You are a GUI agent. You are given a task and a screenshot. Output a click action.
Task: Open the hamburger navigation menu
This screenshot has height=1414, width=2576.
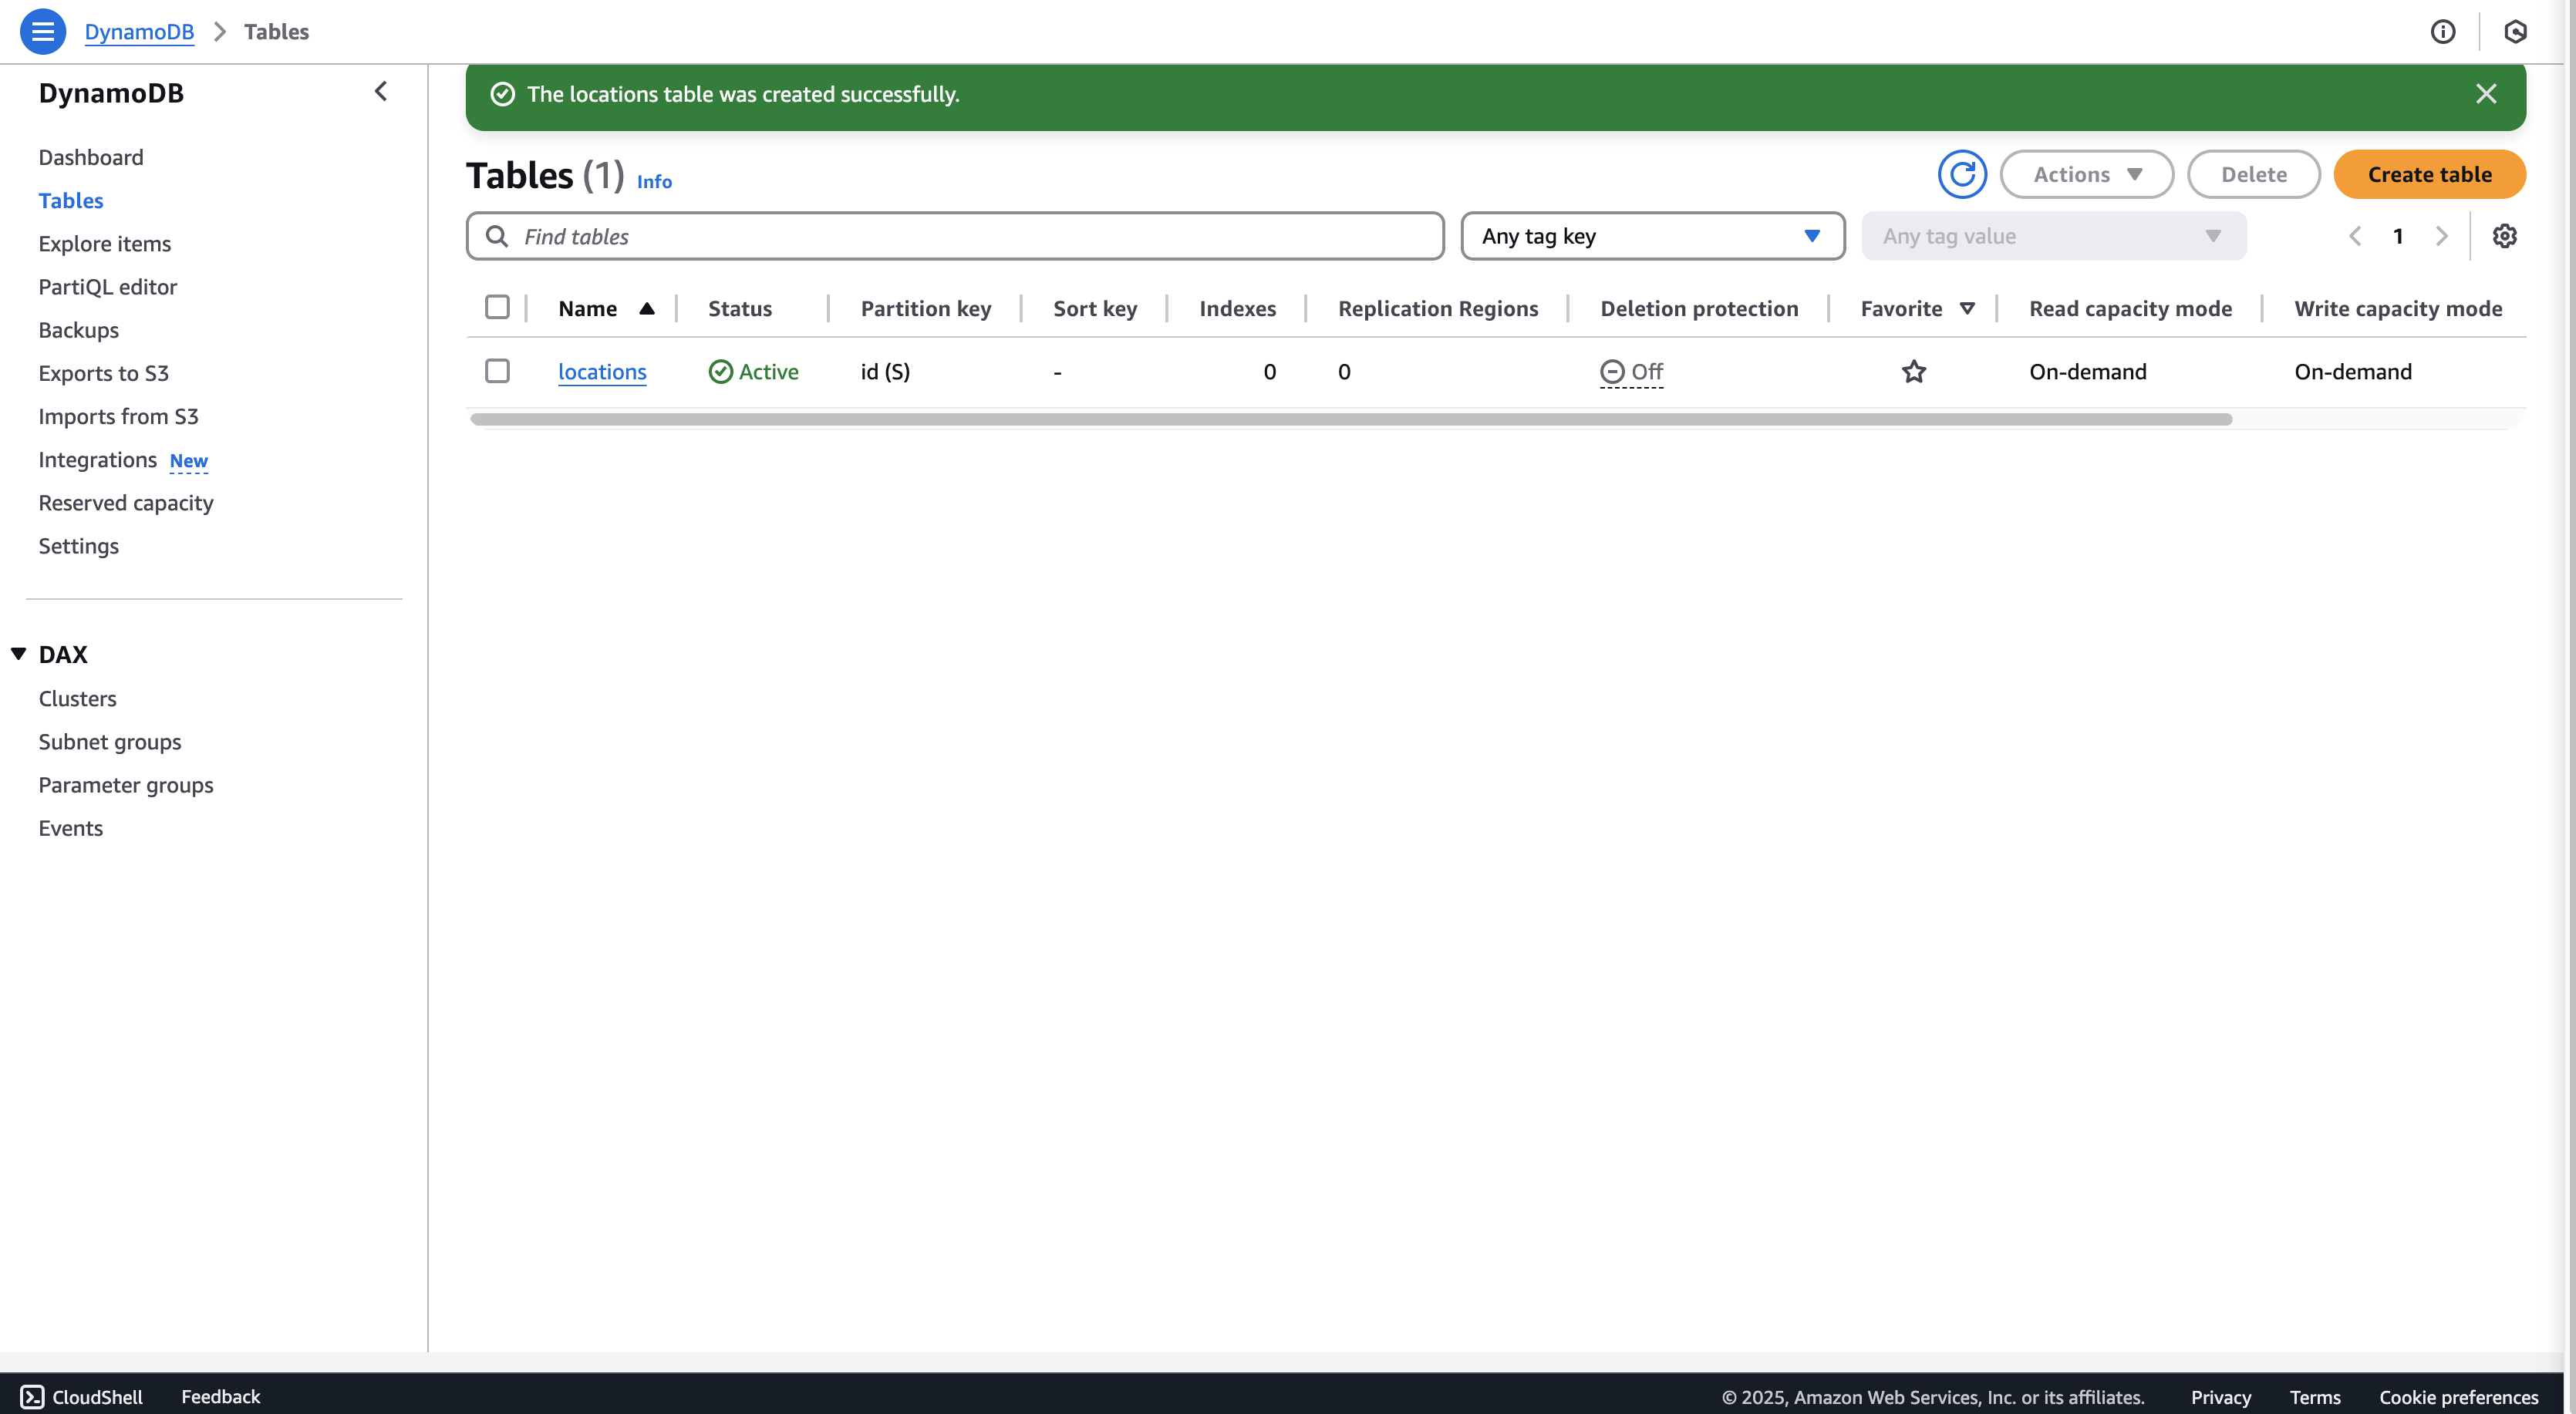pos(43,31)
